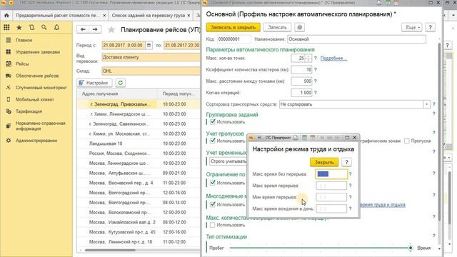This screenshot has height=257, width=457.
Task: Open Спутниковый мониторинг section
Action: 41,88
